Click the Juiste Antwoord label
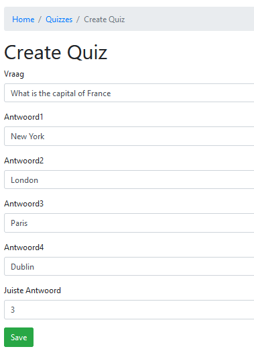Viewport: 254px width, 349px height. [x=32, y=290]
